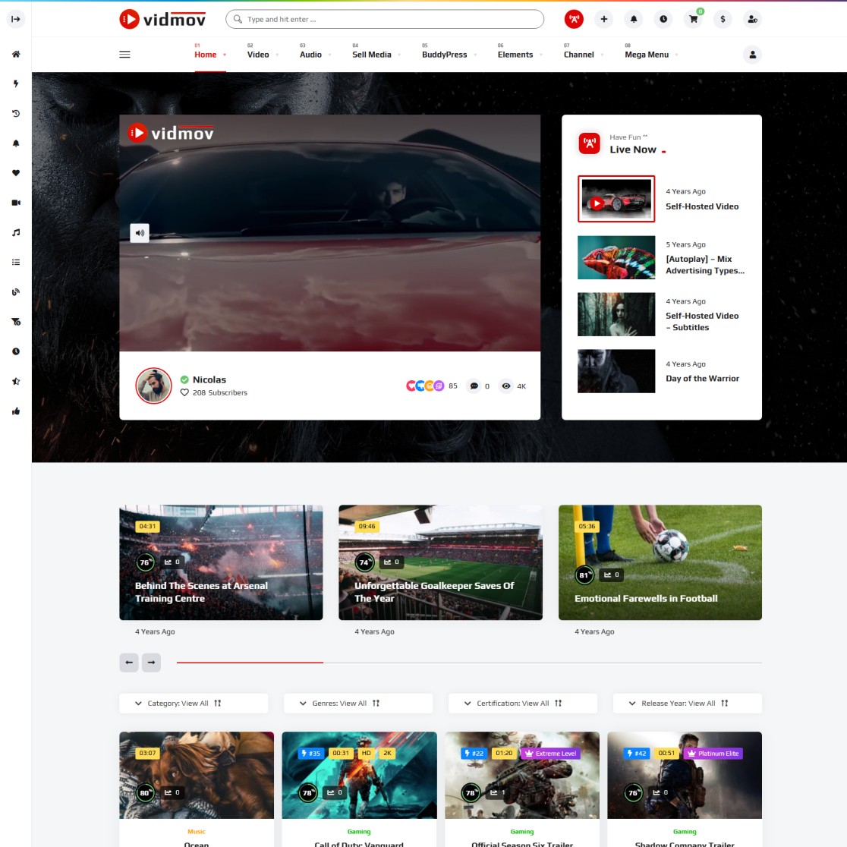847x847 pixels.
Task: Open the BuddyPress menu item
Action: tap(445, 55)
